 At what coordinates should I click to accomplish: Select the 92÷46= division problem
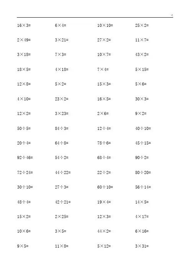[x=25, y=157]
